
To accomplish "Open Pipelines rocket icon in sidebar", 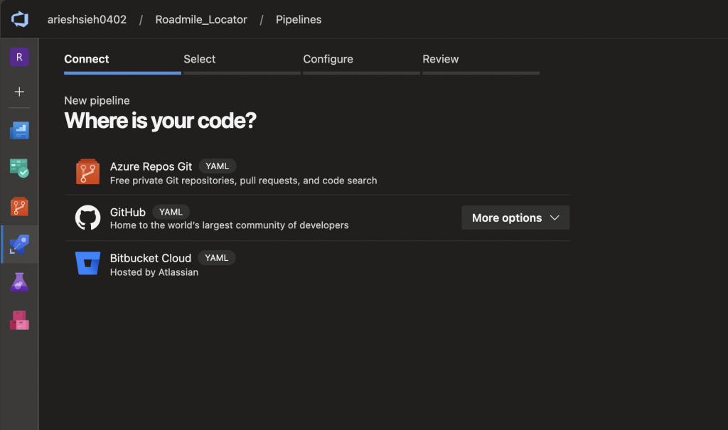I will click(x=19, y=244).
